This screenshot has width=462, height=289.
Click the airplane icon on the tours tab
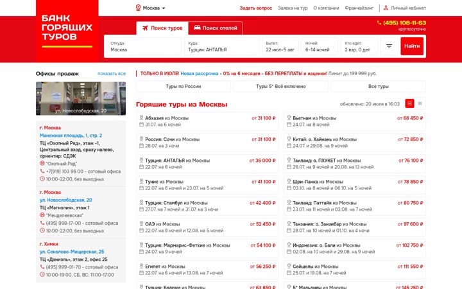coord(145,28)
